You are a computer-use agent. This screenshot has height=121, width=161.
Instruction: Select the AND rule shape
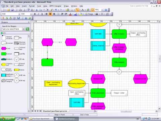click(x=16, y=75)
